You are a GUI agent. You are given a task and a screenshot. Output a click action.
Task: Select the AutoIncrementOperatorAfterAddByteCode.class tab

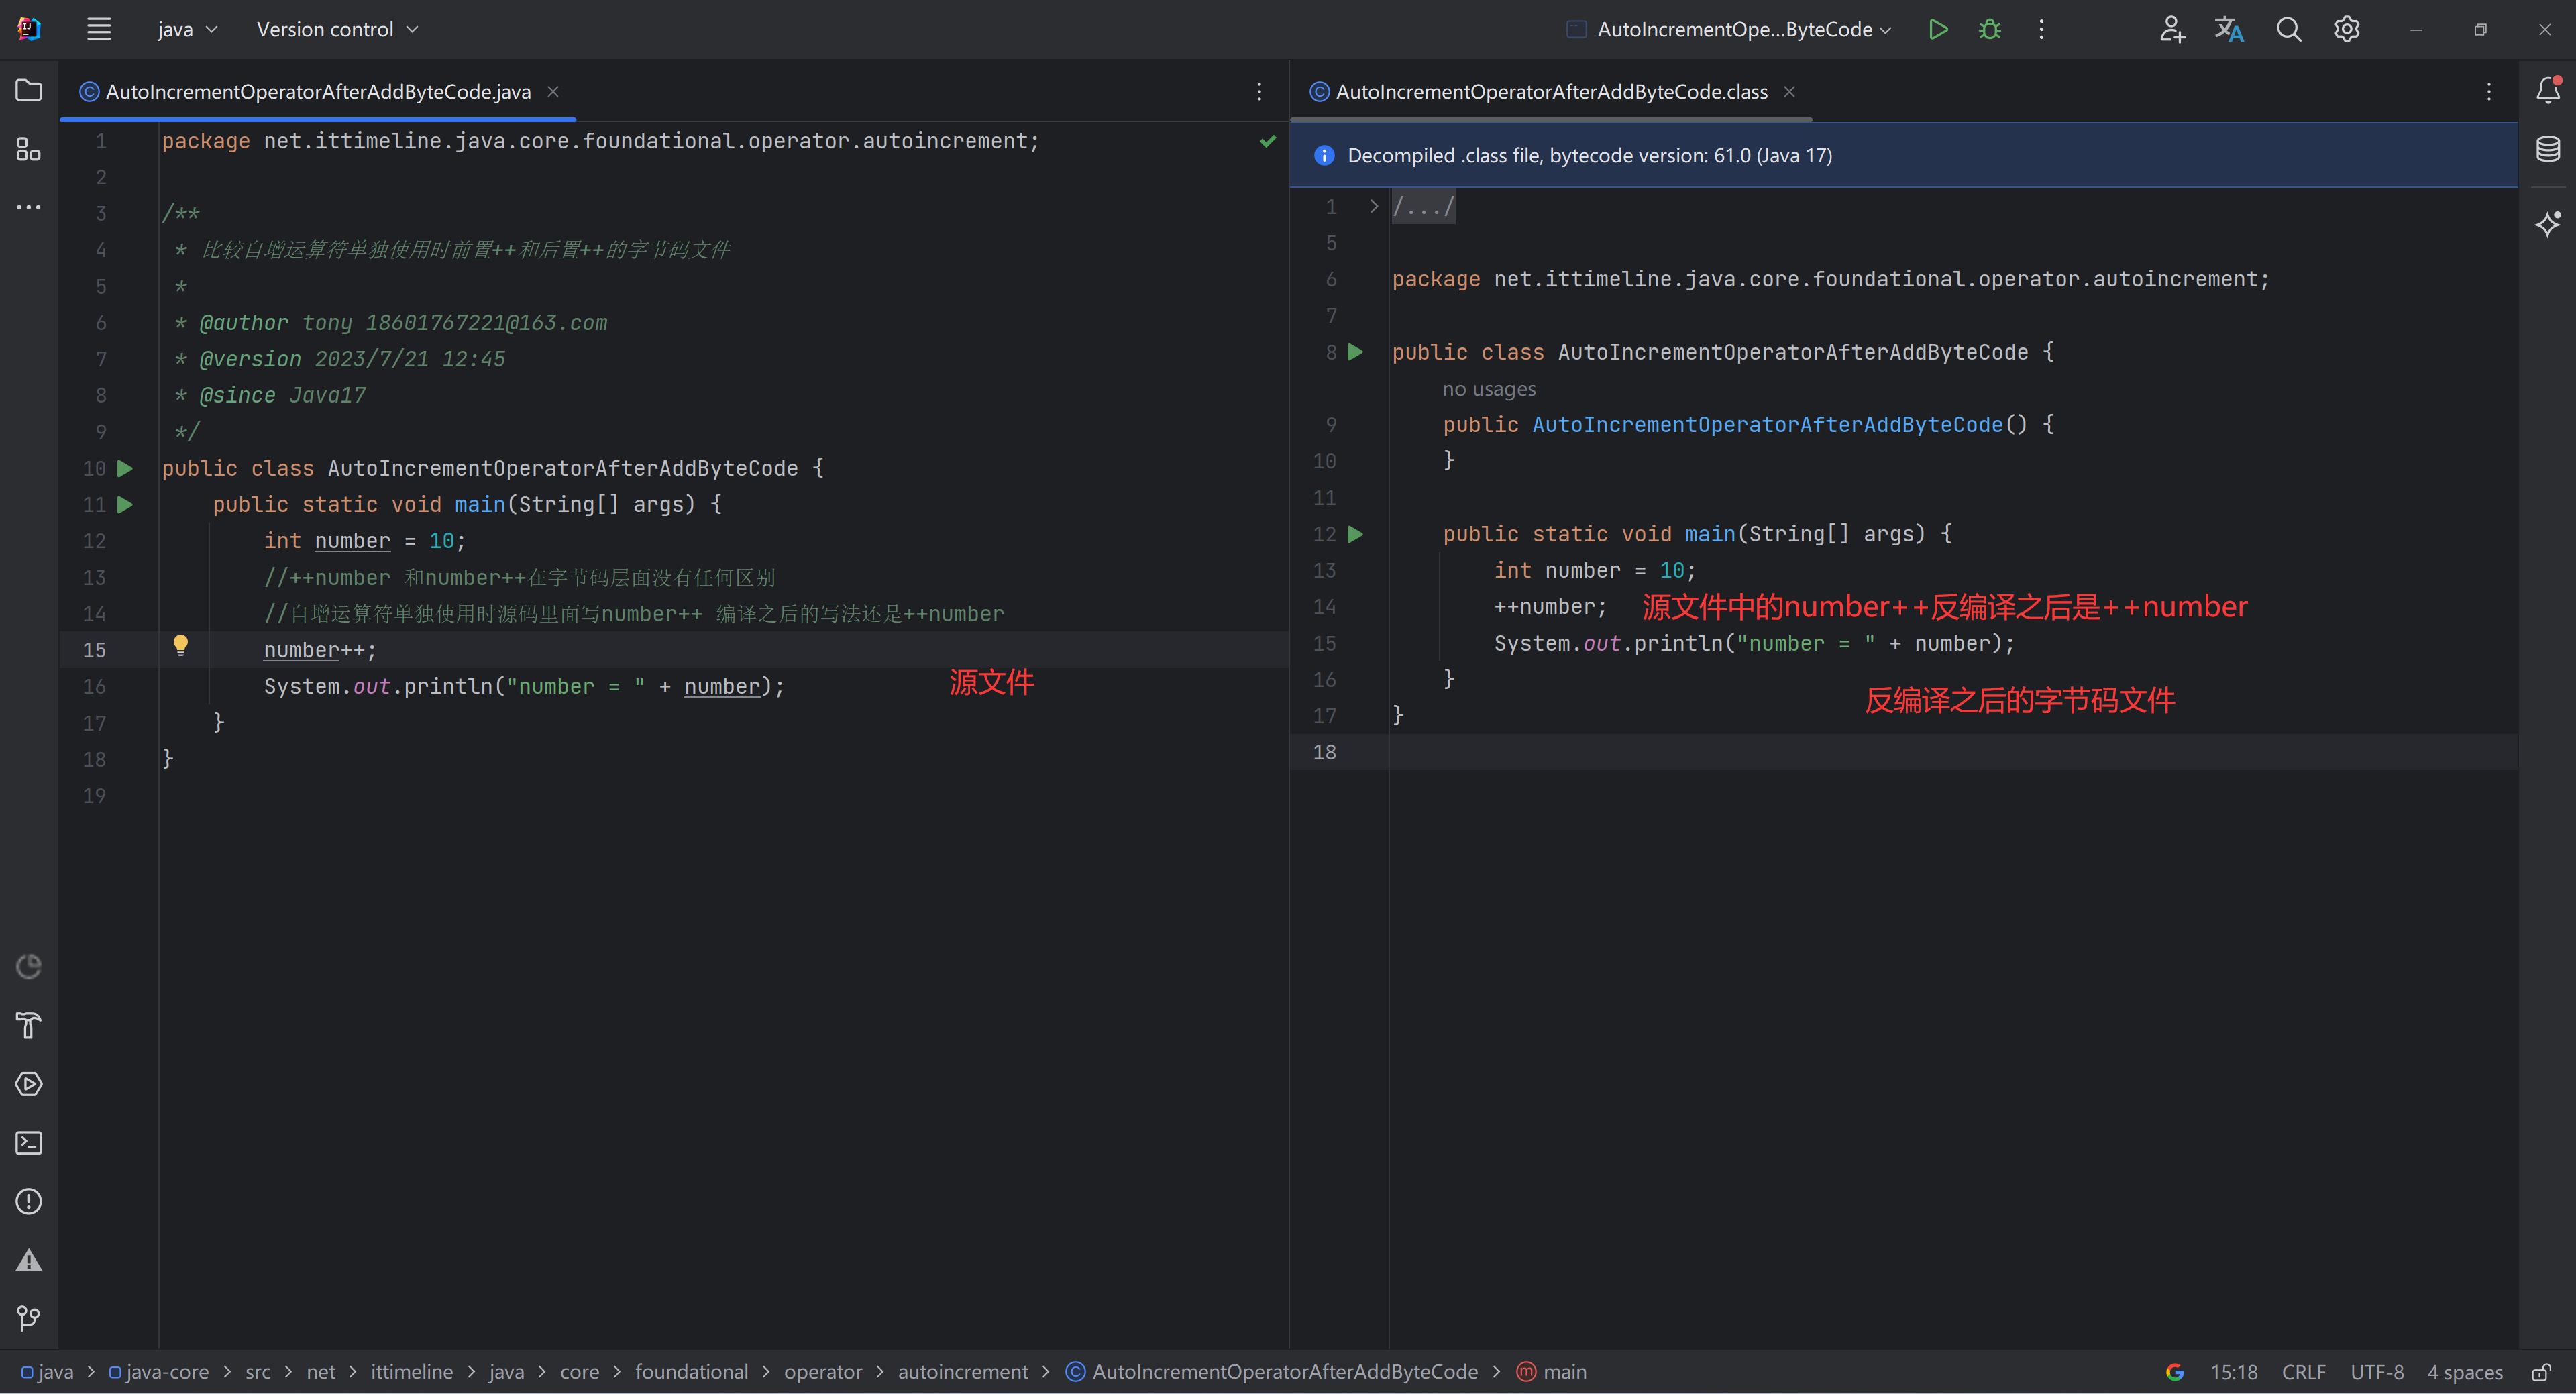click(1551, 91)
